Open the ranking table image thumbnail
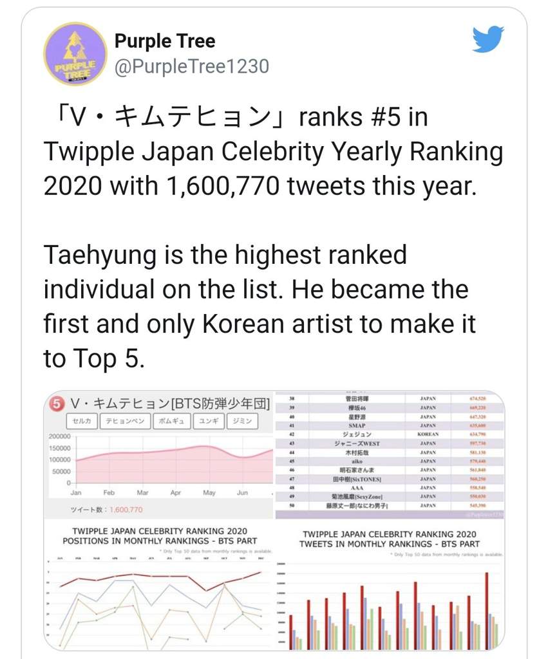Image resolution: width=548 pixels, height=659 pixels. pyautogui.click(x=390, y=456)
